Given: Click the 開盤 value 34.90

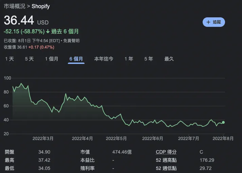Looking at the screenshot, I should [x=44, y=152].
